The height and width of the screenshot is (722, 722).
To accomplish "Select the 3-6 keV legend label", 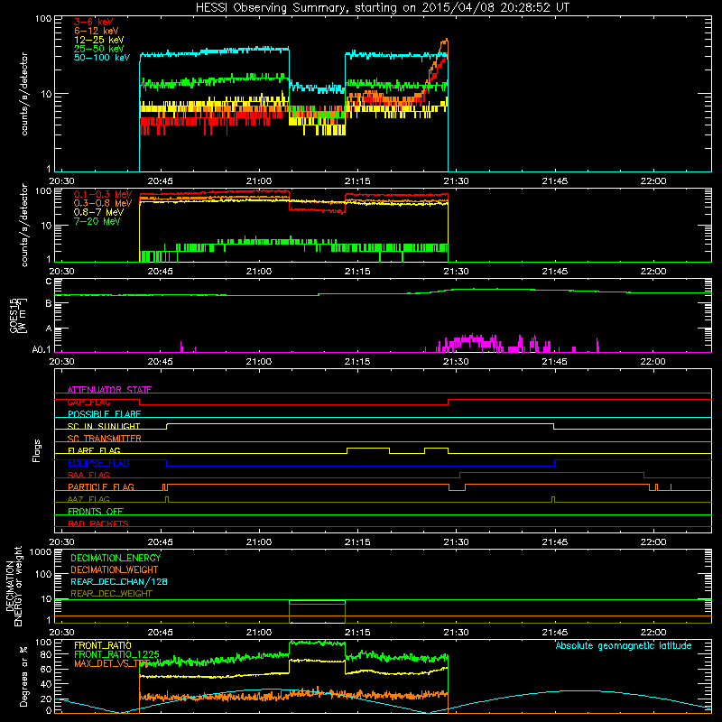I will (93, 22).
